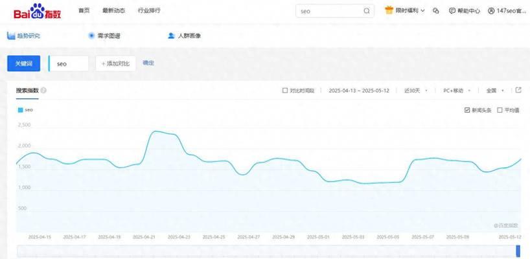Click the 人群画像 person icon

coord(171,36)
